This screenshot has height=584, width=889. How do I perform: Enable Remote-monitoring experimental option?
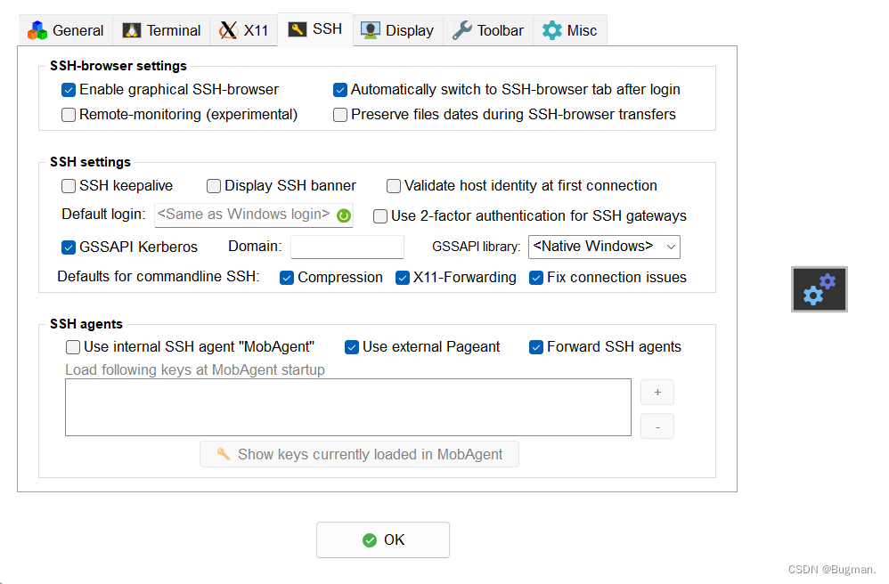click(69, 114)
